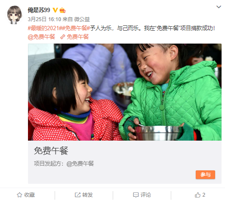
Task: Click the chain link icon before 免费午餐
Action: point(62,37)
